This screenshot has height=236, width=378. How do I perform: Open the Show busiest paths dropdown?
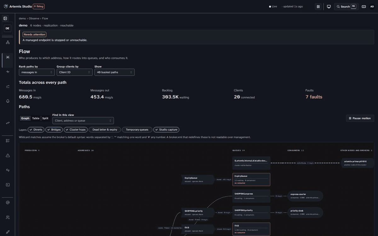pyautogui.click(x=114, y=72)
